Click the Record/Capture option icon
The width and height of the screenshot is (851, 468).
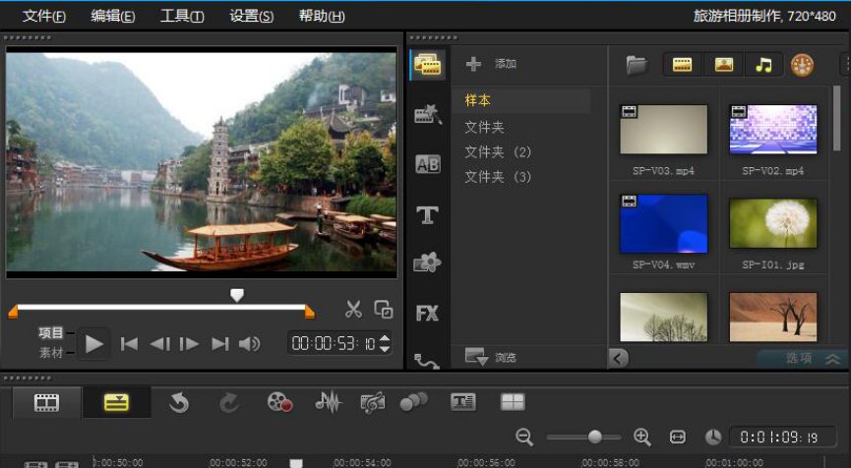point(280,402)
